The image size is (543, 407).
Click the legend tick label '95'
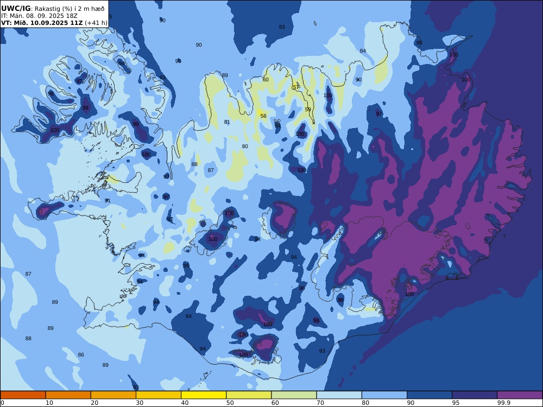coord(456,403)
